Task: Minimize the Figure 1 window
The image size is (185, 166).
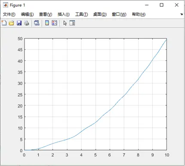Action: pos(147,5)
